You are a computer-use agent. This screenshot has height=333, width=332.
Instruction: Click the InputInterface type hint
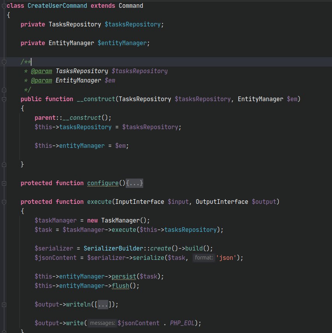[140, 202]
